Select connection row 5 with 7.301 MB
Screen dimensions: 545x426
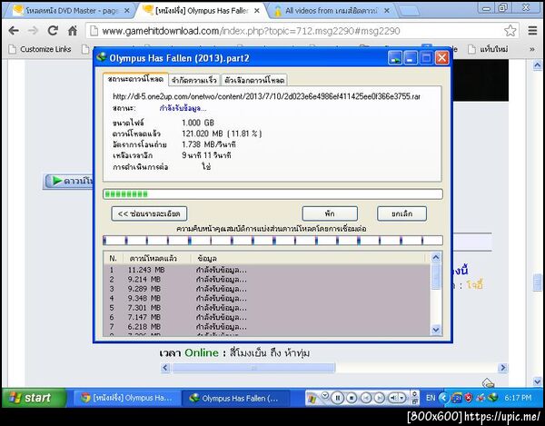pos(267,308)
